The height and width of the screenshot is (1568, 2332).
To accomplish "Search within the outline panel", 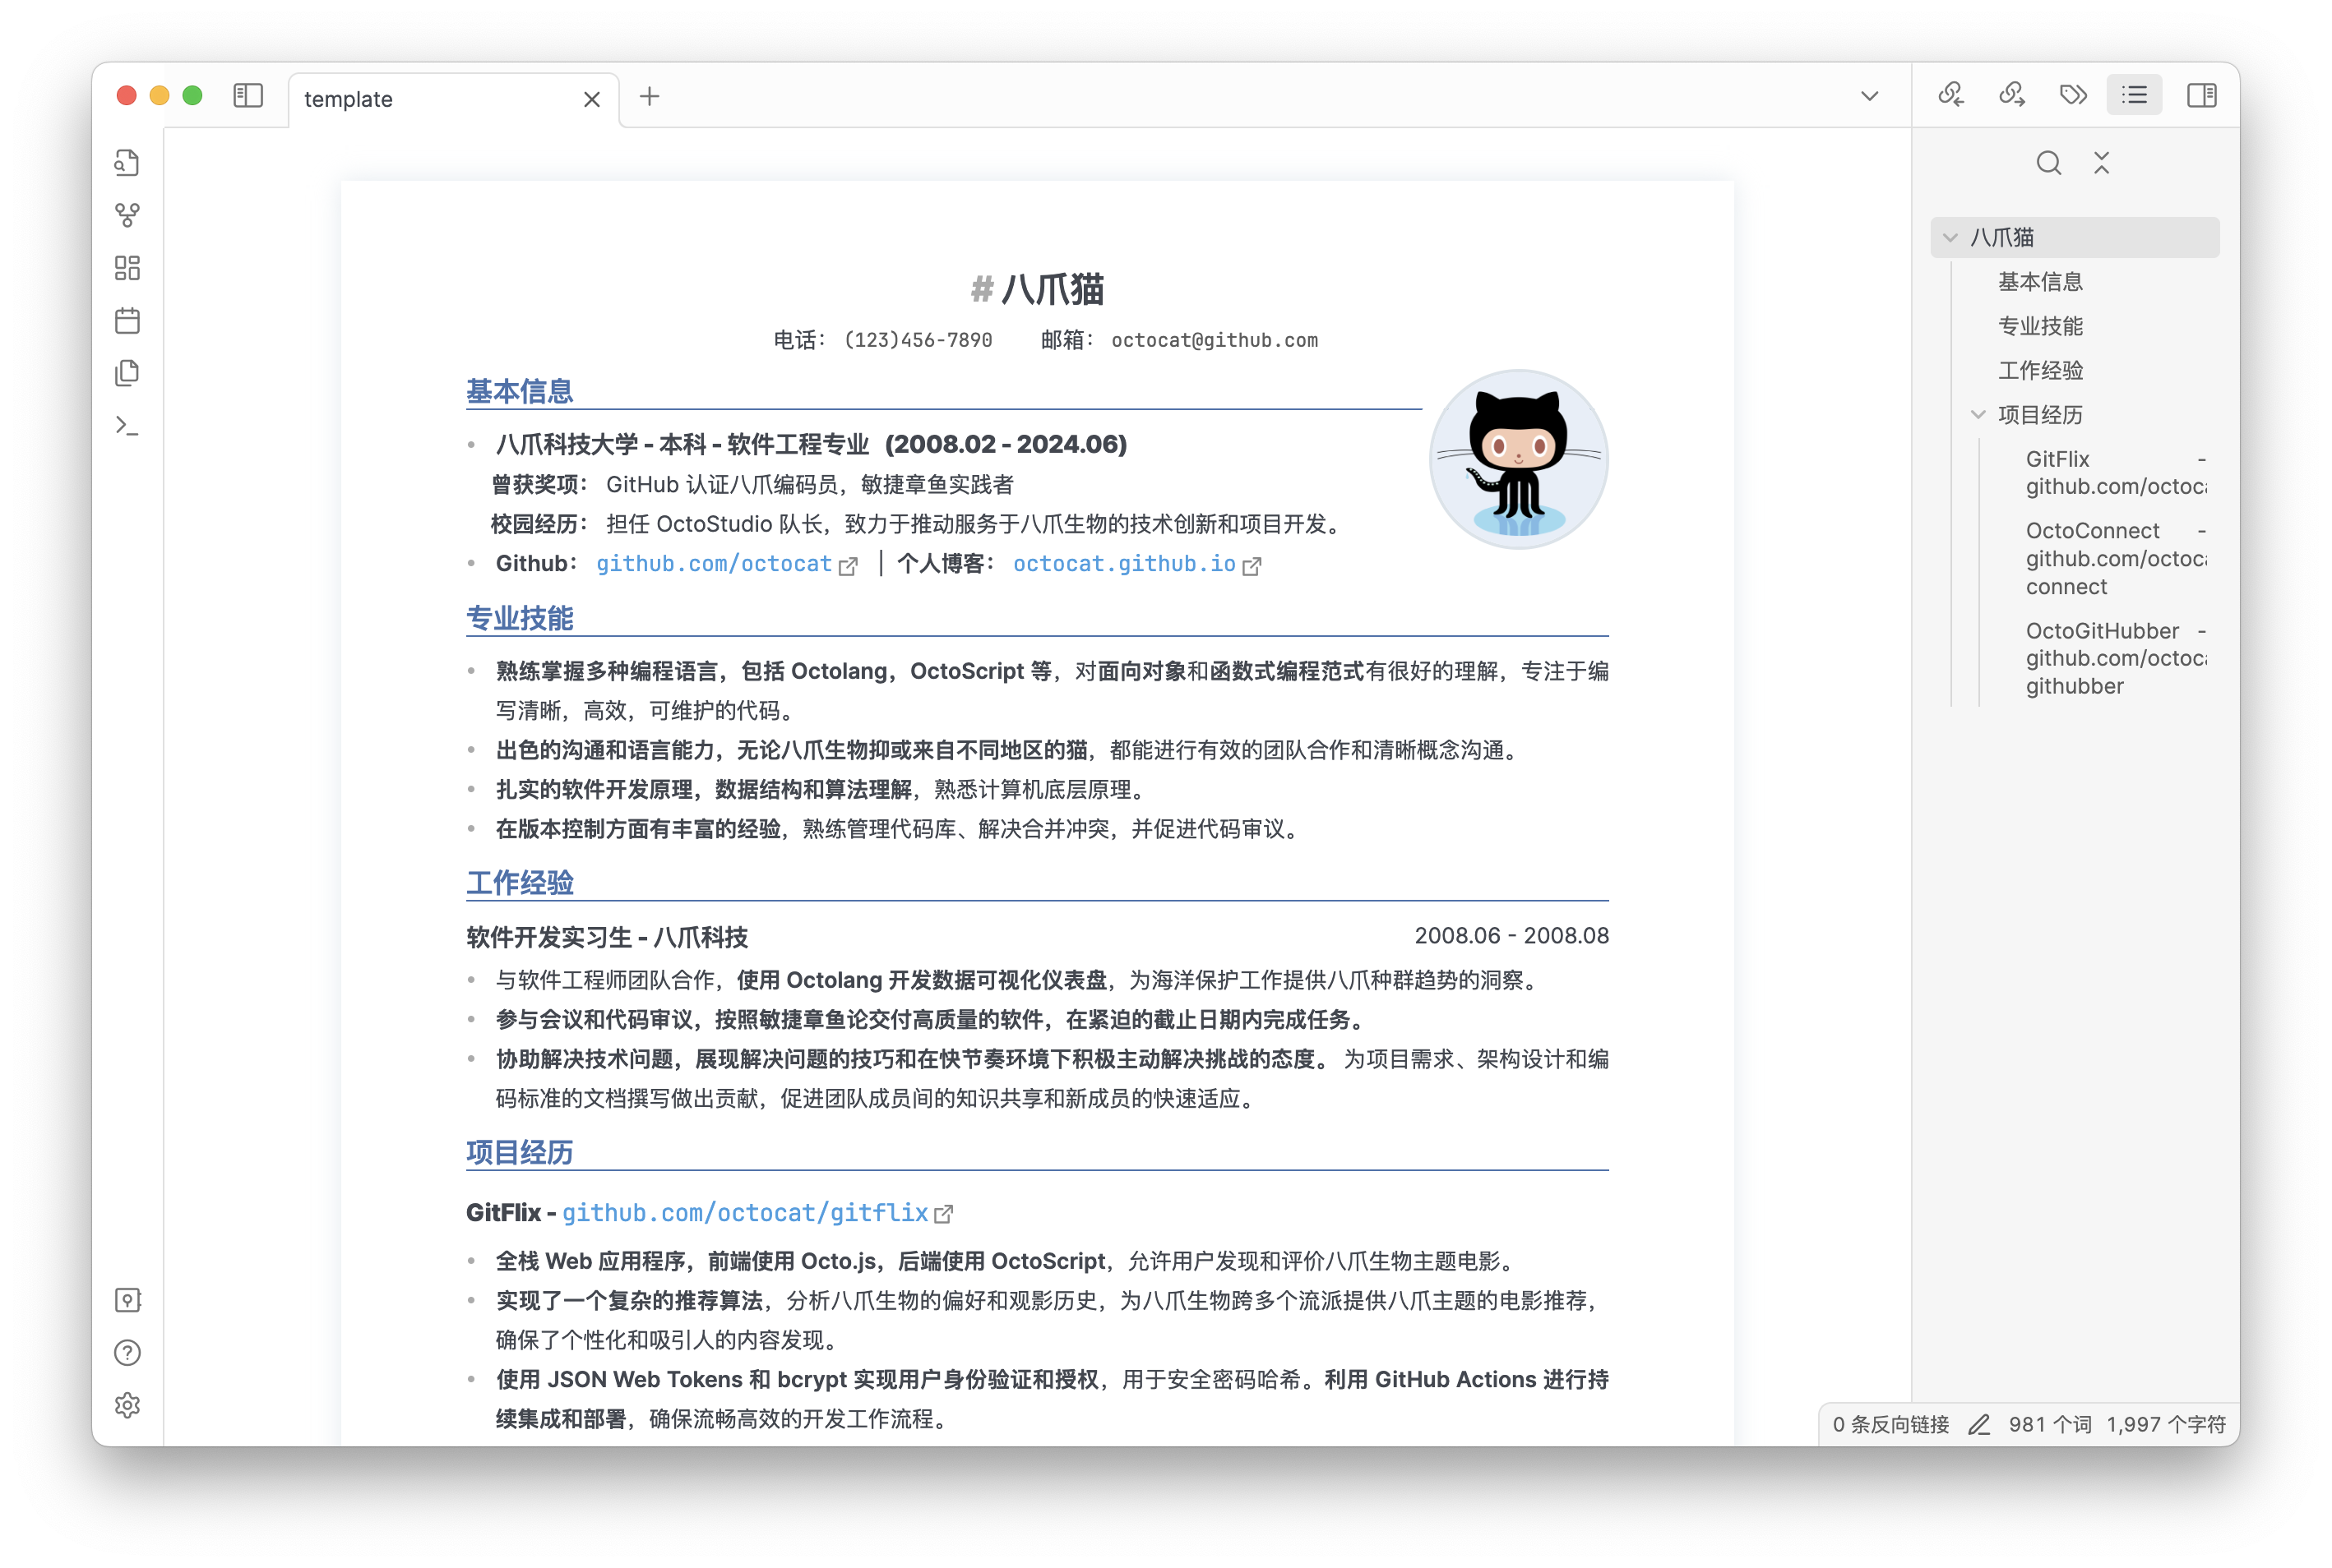I will point(2049,163).
